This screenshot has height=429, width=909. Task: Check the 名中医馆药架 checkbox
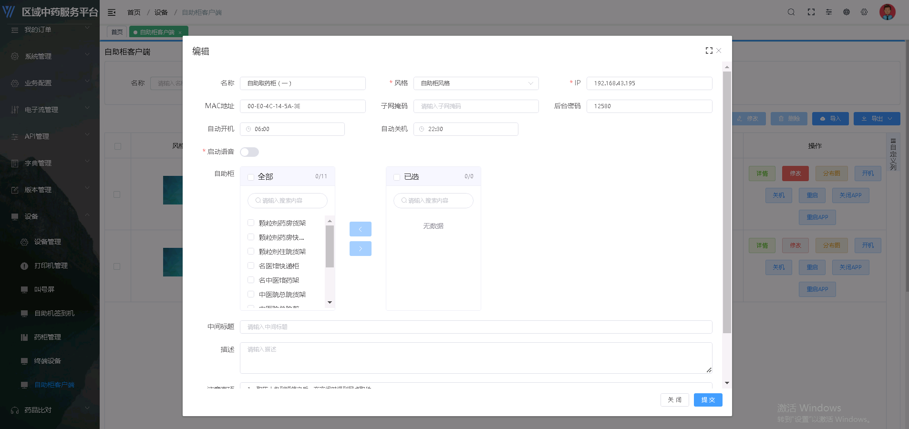click(x=251, y=280)
